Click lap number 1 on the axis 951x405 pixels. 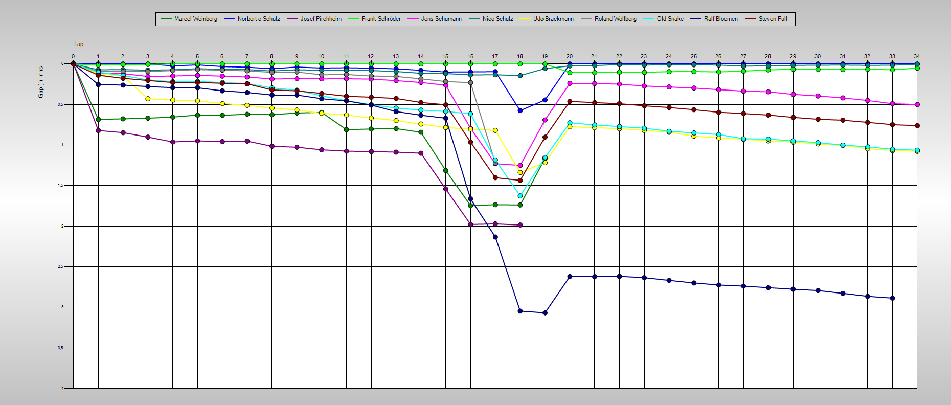tap(98, 56)
